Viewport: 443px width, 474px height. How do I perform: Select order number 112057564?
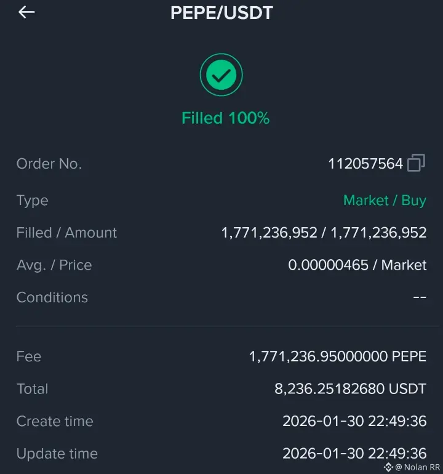(365, 164)
